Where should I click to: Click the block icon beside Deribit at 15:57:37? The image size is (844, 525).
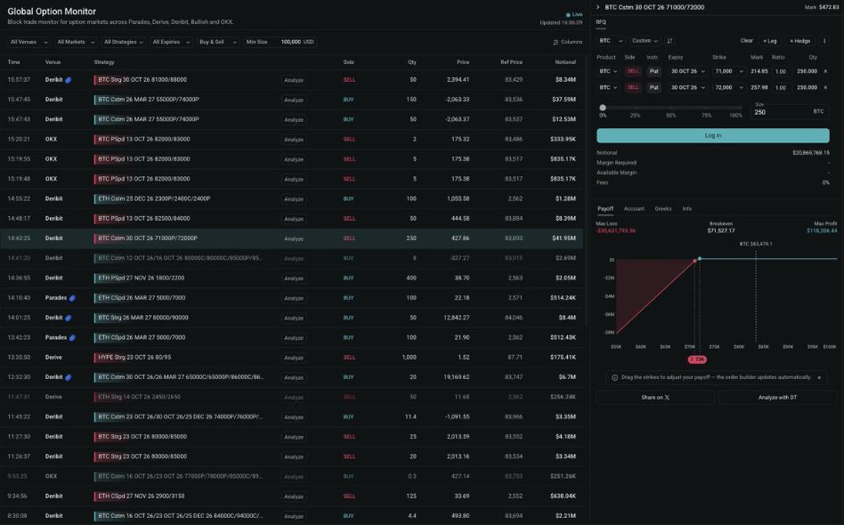click(x=69, y=80)
